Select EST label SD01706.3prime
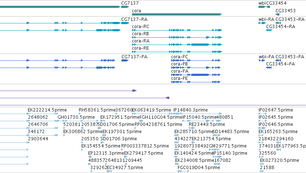The height and width of the screenshot is (173, 306). (x=119, y=139)
